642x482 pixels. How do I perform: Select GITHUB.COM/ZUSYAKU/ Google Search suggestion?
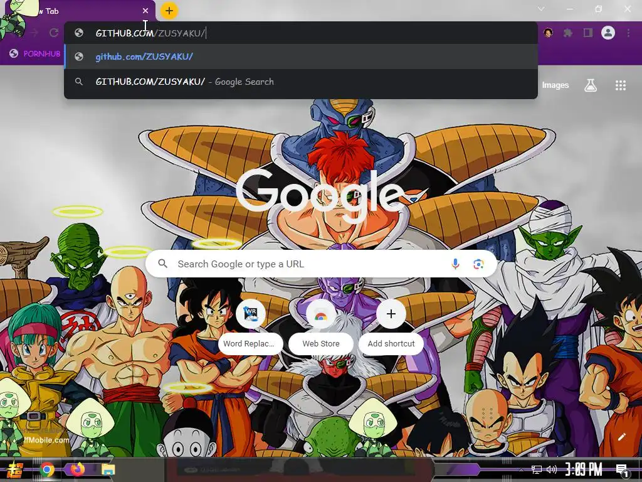coord(300,82)
